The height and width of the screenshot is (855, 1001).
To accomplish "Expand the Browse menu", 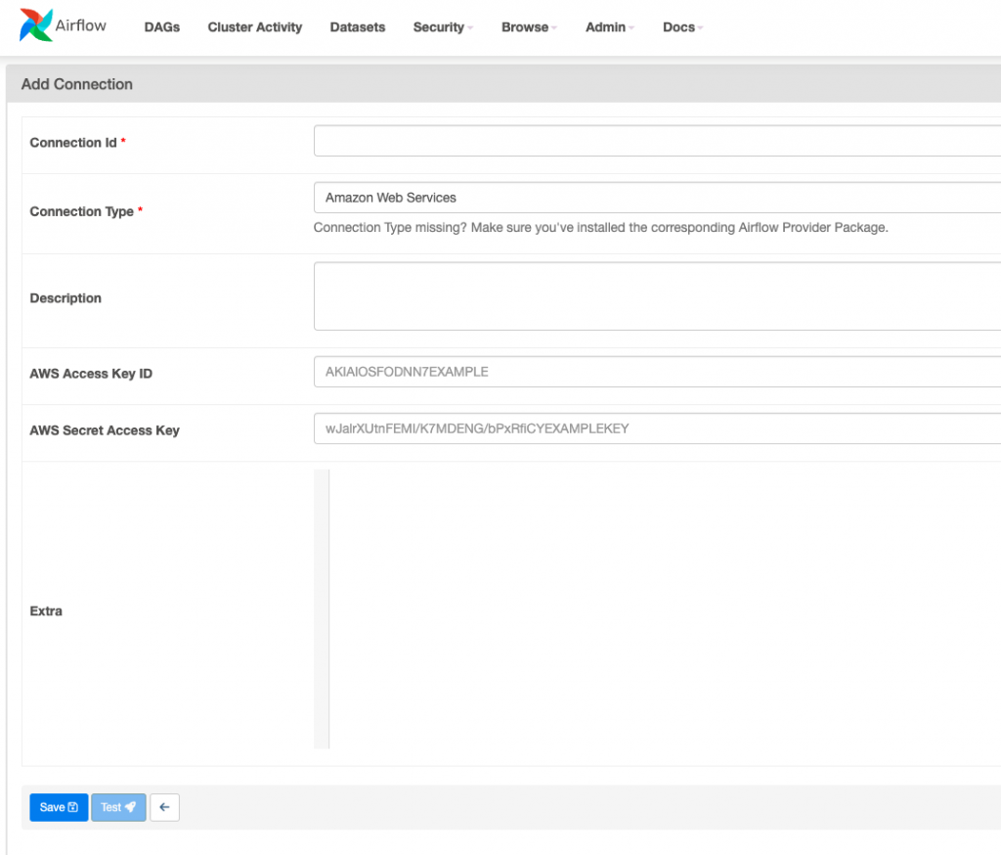I will (x=529, y=26).
